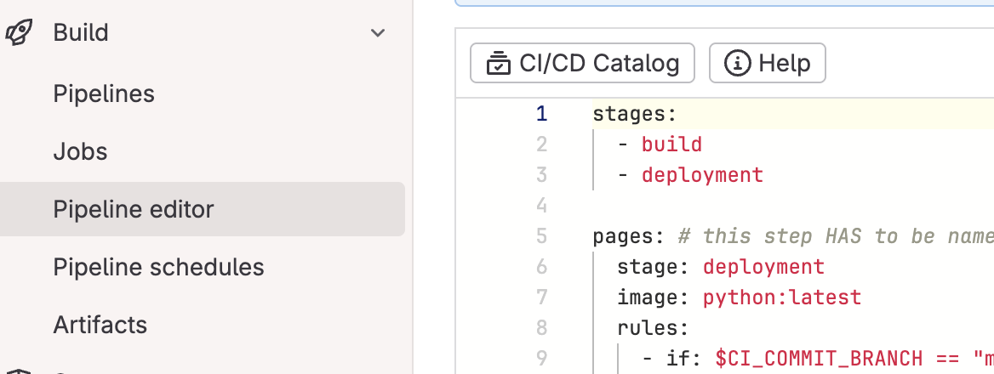Viewport: 994px width, 374px height.
Task: Click the CI/CD Catalog icon
Action: pyautogui.click(x=498, y=63)
